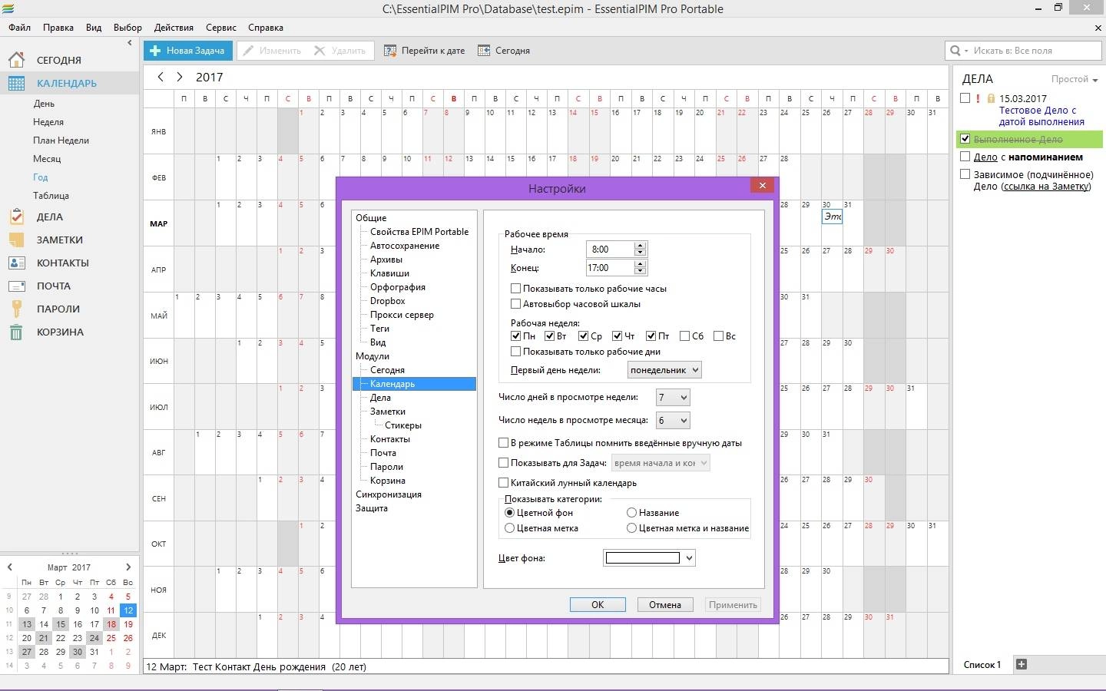1106x691 pixels.
Task: Select Модули node in settings tree
Action: tap(373, 356)
